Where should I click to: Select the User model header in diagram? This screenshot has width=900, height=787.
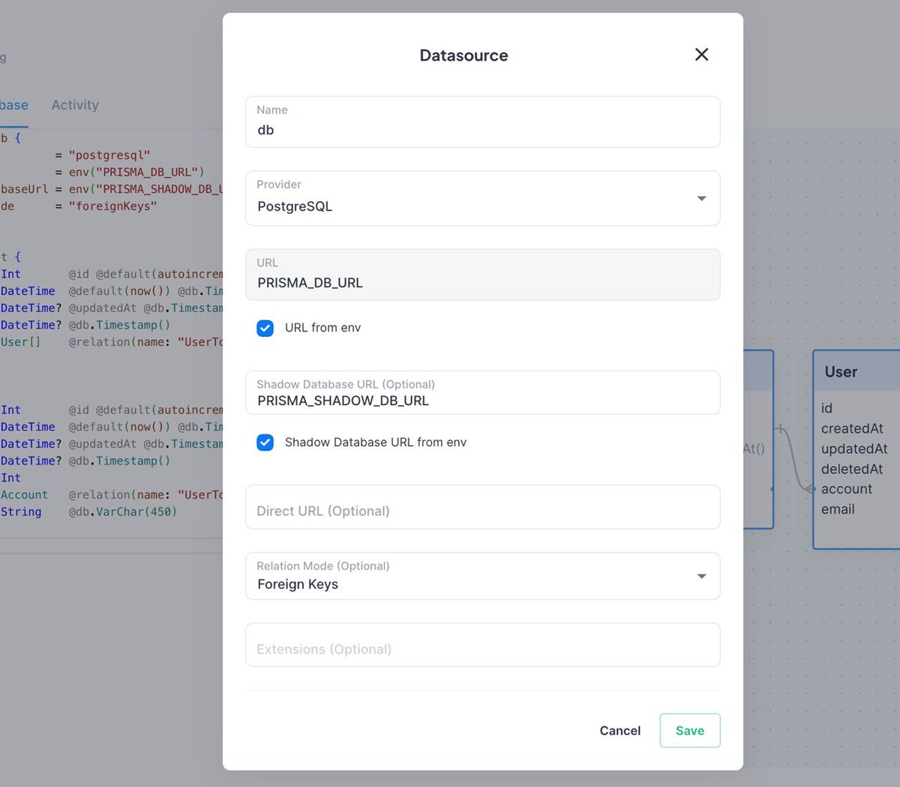(x=856, y=371)
